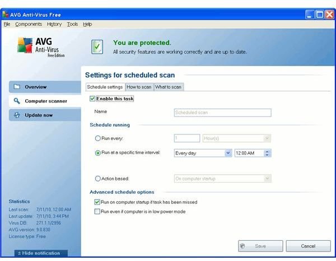Start Update now
Image resolution: width=336 pixels, height=261 pixels.
pyautogui.click(x=45, y=115)
